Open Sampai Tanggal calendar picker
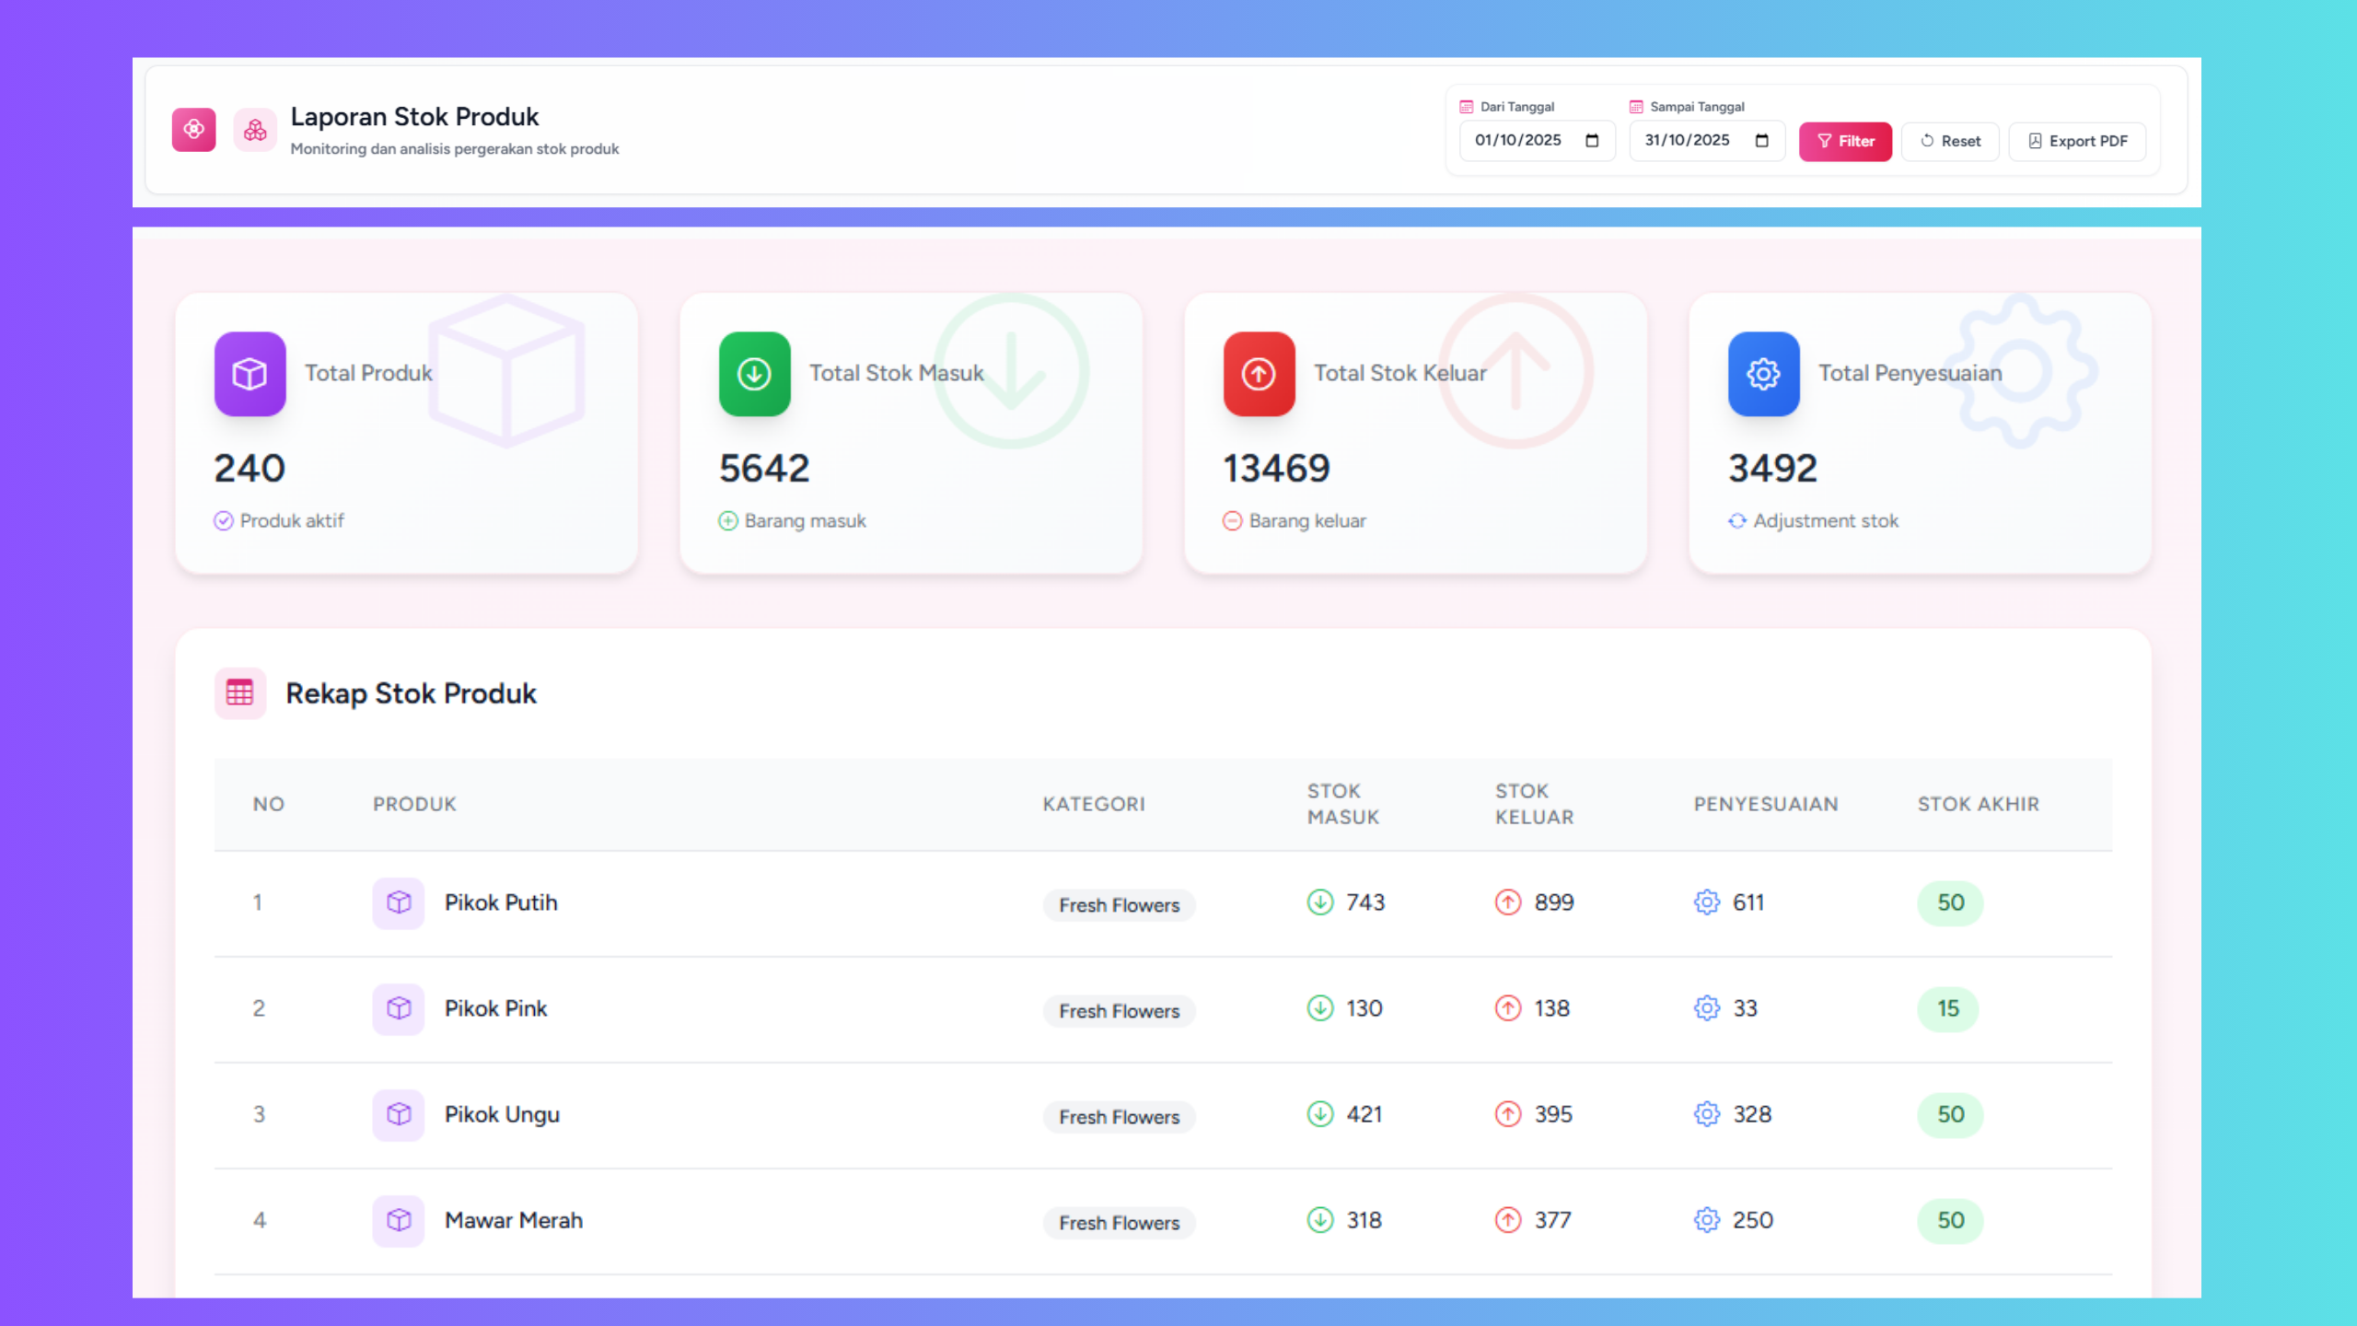 (x=1761, y=141)
